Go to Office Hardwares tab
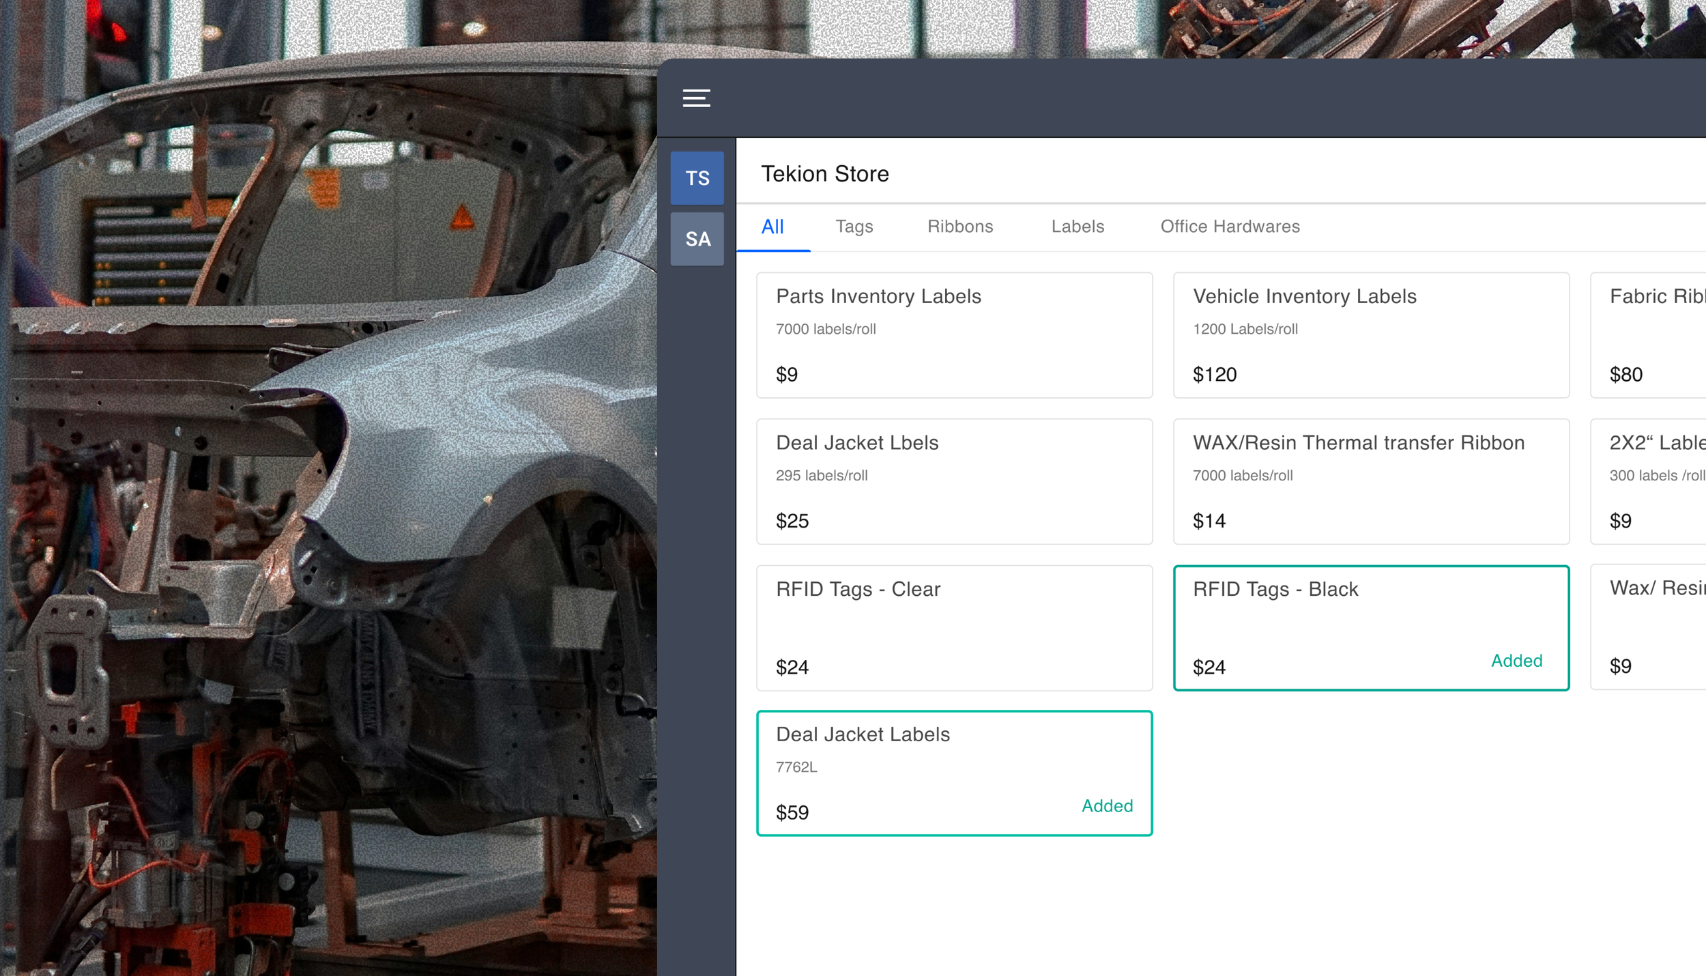This screenshot has height=976, width=1706. tap(1230, 227)
